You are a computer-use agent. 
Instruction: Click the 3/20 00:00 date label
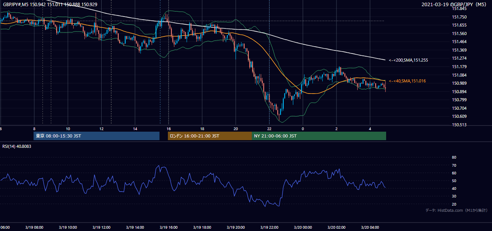click(303, 227)
